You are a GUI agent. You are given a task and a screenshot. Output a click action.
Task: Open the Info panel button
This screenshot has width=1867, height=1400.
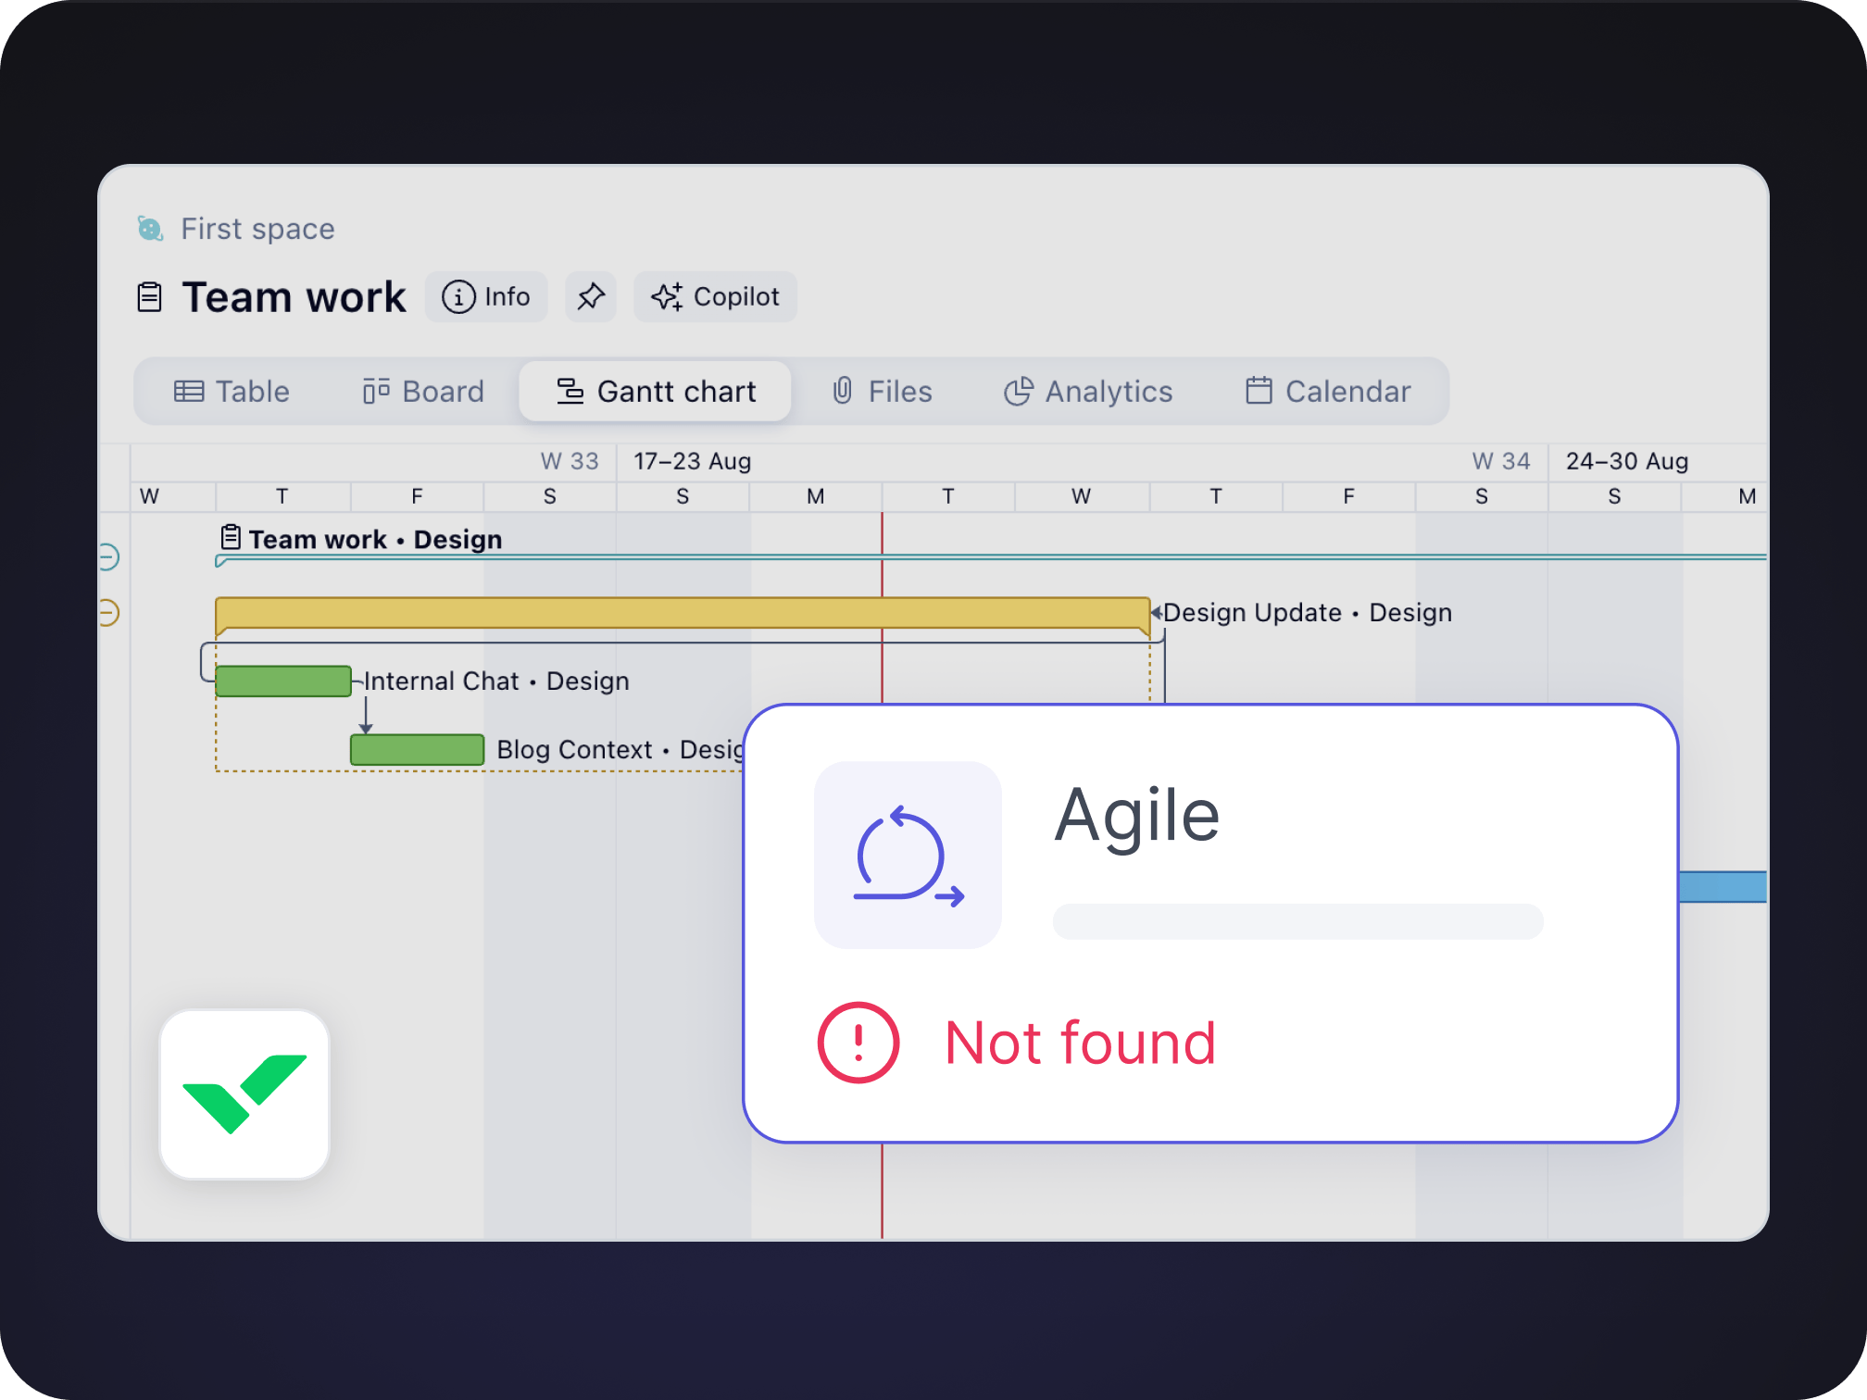[x=486, y=297]
